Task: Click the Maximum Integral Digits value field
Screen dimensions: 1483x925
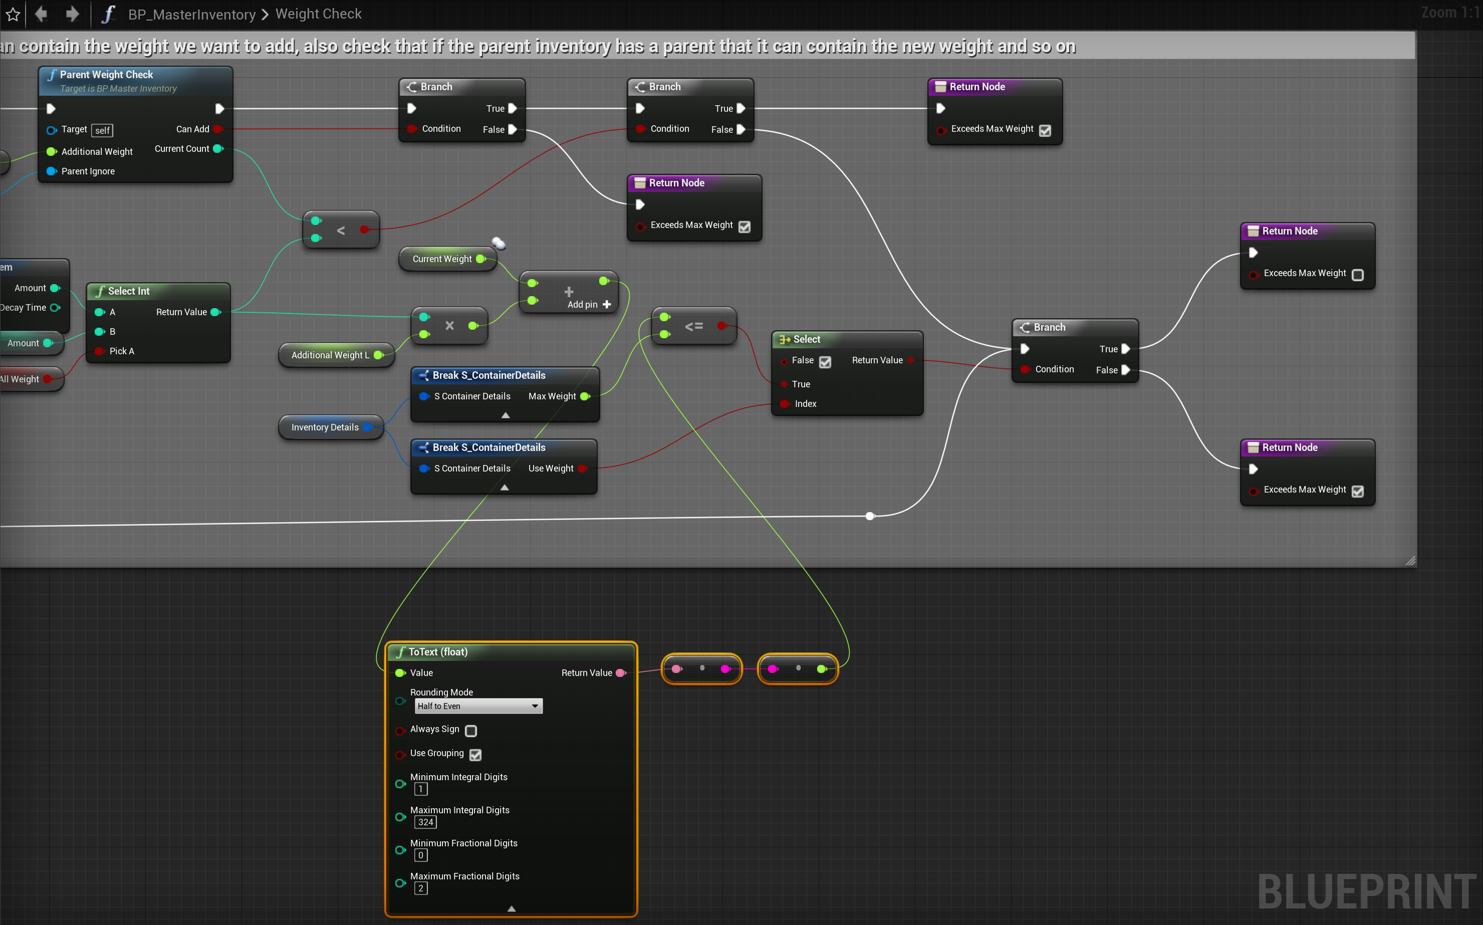Action: [426, 822]
